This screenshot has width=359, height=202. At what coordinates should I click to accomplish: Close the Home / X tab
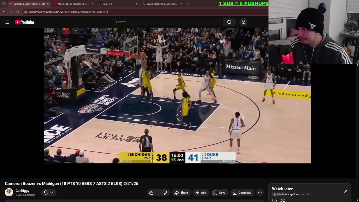click(x=137, y=4)
